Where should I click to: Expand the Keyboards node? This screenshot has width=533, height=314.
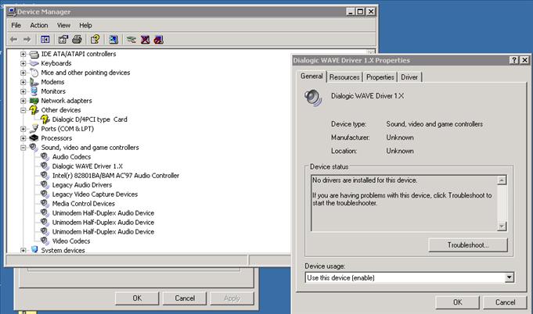[23, 63]
